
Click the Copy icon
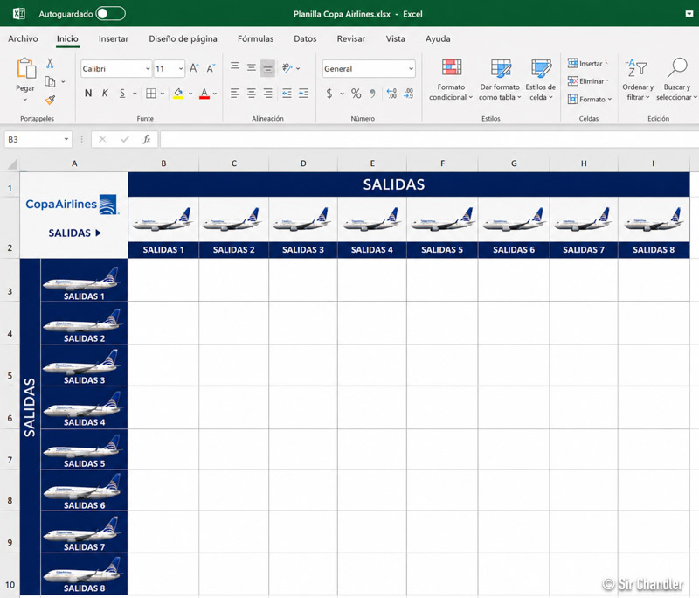[50, 82]
